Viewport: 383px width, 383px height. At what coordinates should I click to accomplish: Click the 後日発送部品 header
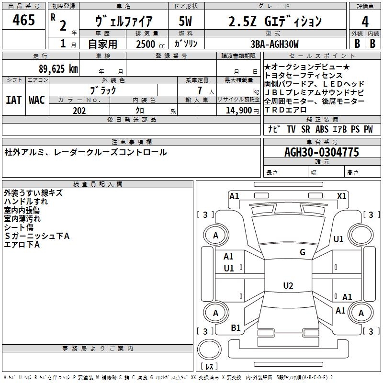(131, 119)
